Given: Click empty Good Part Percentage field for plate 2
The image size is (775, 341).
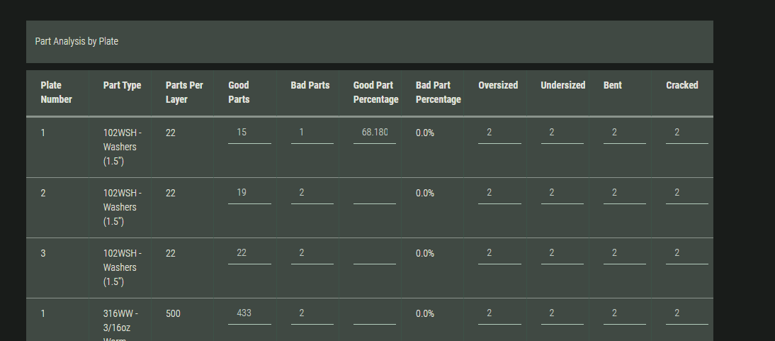Looking at the screenshot, I should (375, 193).
